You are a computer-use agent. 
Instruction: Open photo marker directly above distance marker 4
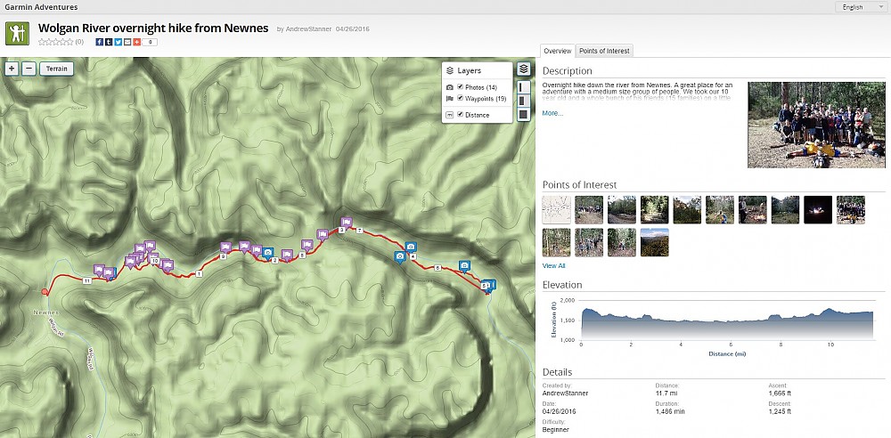point(411,247)
